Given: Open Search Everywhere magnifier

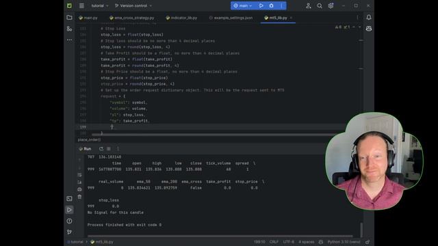Looking at the screenshot, I should 320,5.
